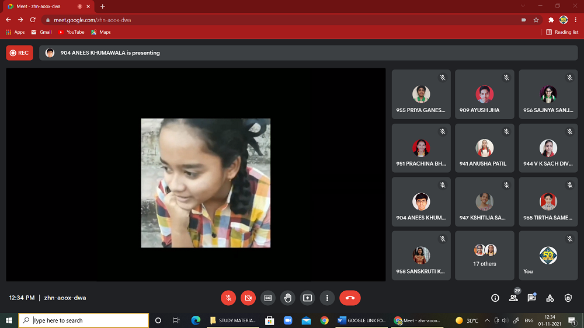584x328 pixels.
Task: Open Chrome extensions puzzle icon
Action: [x=551, y=19]
